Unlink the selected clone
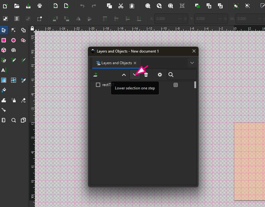 220,6
